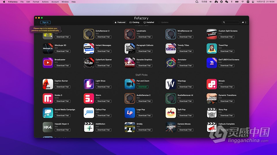Download Trial for Wipology

click(186, 87)
